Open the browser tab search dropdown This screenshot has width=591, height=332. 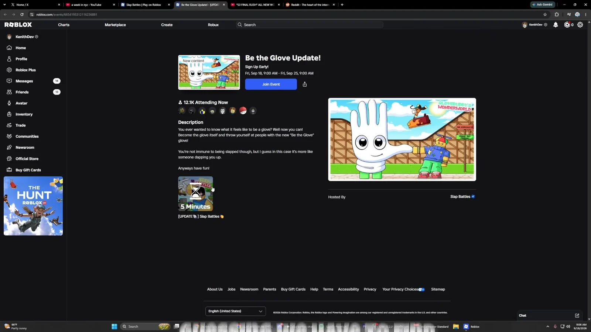pyautogui.click(x=4, y=5)
